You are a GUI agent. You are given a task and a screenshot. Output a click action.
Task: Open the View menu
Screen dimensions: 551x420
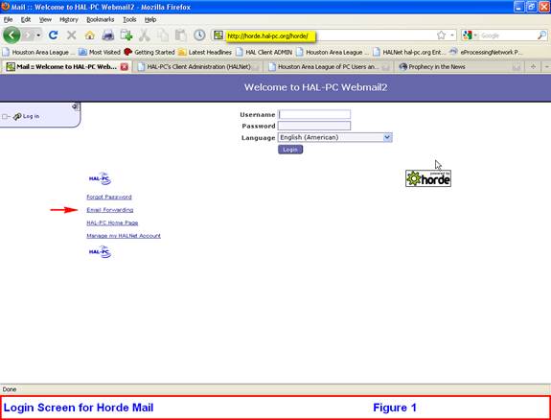coord(45,20)
